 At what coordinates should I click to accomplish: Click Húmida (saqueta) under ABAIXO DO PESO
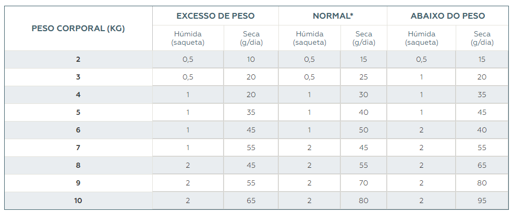421,38
